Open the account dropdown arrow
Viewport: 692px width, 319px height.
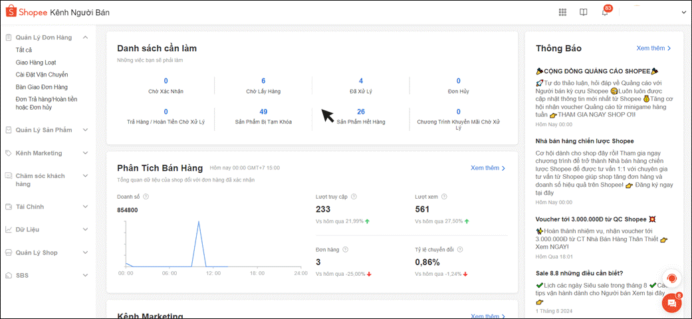(683, 12)
